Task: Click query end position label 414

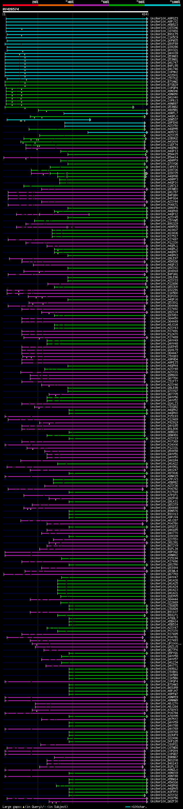Action: point(144,14)
